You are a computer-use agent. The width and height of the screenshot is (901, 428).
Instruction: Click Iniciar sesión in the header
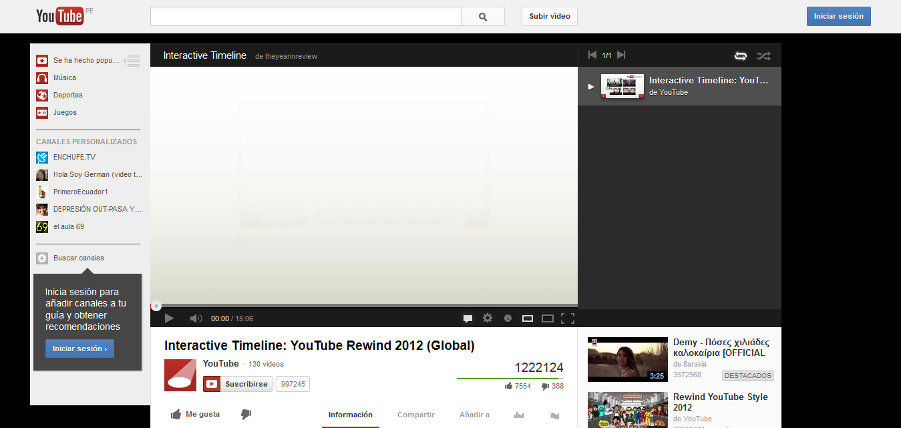pyautogui.click(x=839, y=16)
